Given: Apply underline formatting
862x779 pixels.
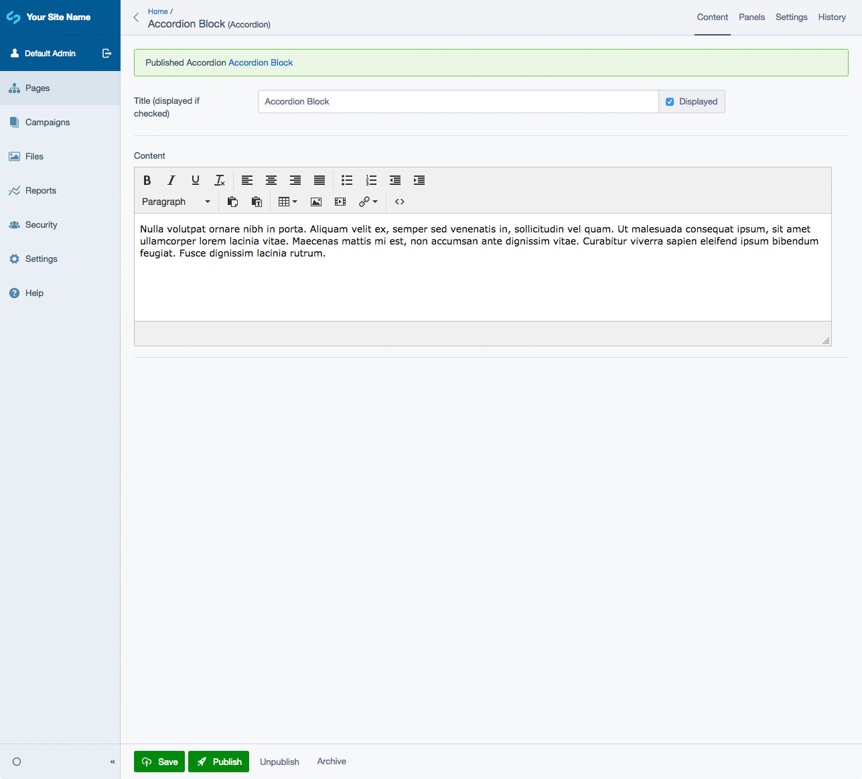Looking at the screenshot, I should click(196, 180).
